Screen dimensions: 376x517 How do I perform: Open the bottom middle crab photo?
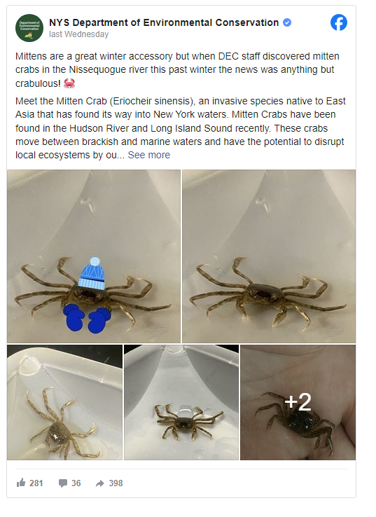181,402
